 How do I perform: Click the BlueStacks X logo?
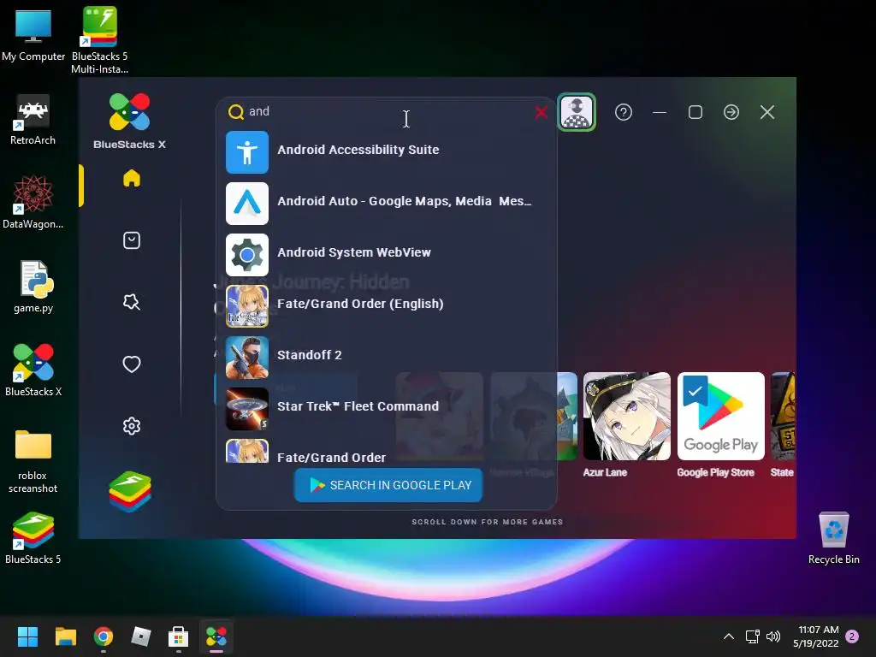[x=130, y=121]
